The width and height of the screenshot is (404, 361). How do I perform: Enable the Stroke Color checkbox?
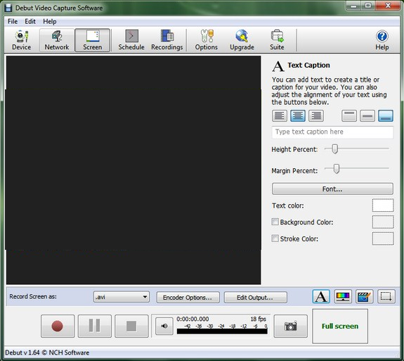pyautogui.click(x=275, y=238)
